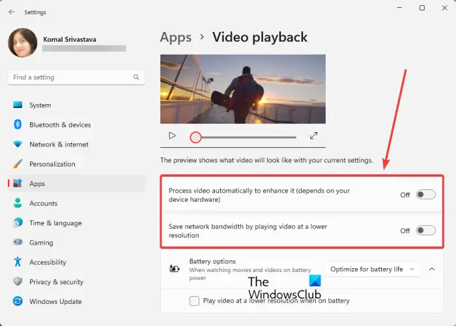Screen dimensions: 456x326
Task: Click the battery options icon
Action: click(175, 269)
